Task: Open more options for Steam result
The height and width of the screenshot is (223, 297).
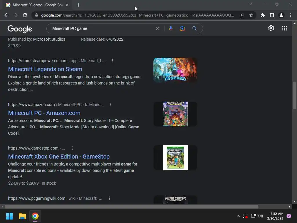Action: coord(113,61)
